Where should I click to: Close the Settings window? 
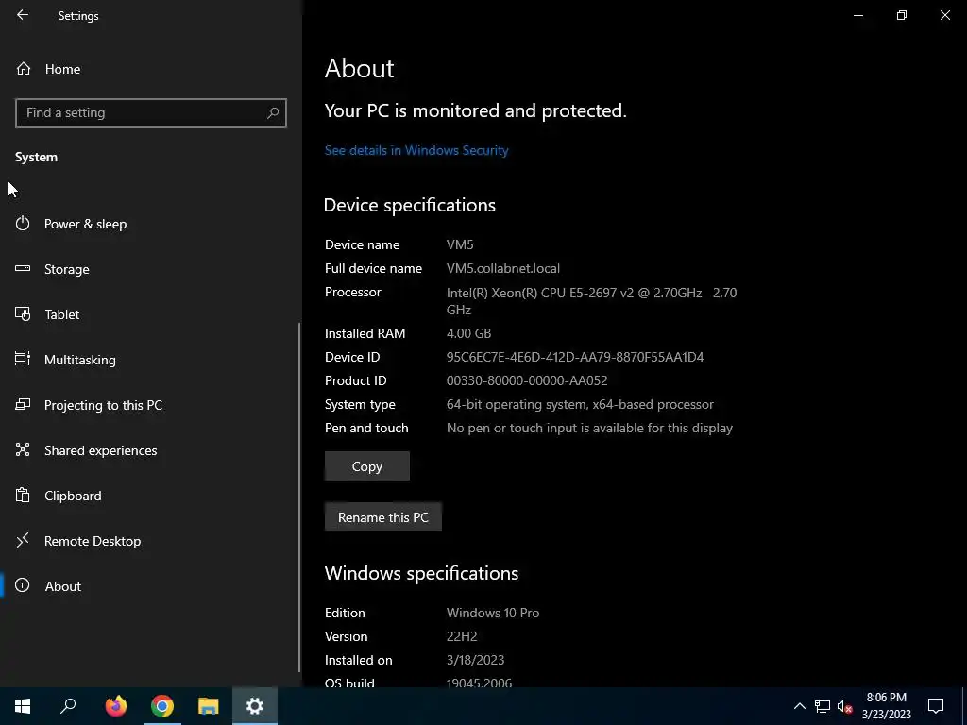[944, 15]
